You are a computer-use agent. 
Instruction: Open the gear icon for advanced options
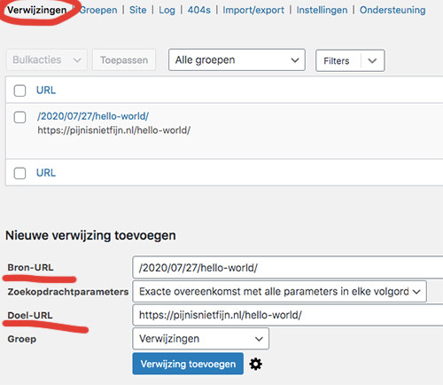[x=255, y=364]
